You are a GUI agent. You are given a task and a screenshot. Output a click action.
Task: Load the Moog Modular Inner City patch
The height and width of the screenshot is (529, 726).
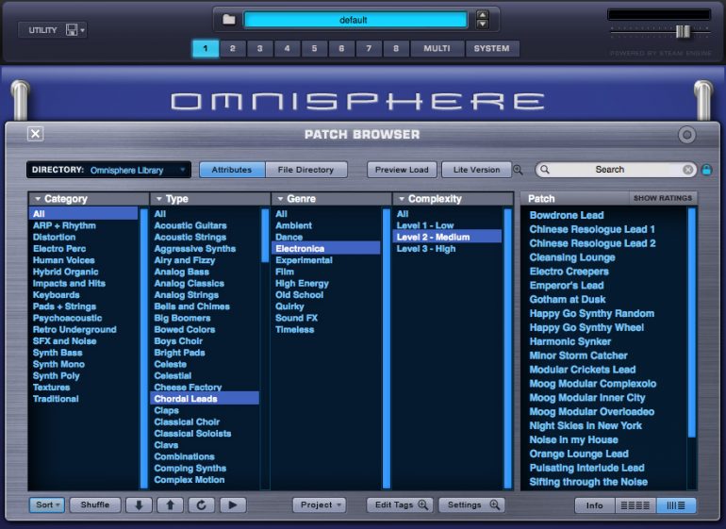pos(587,397)
